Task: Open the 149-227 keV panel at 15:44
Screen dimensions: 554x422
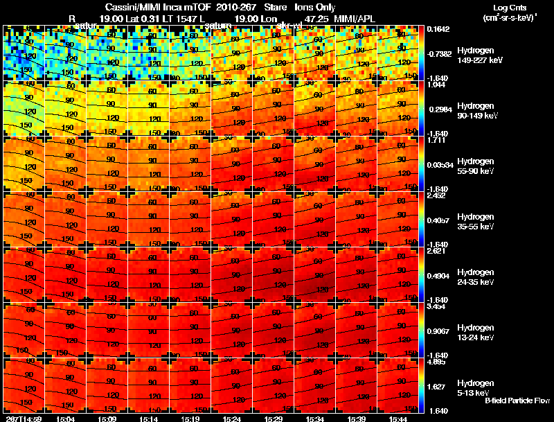Action: pos(398,53)
